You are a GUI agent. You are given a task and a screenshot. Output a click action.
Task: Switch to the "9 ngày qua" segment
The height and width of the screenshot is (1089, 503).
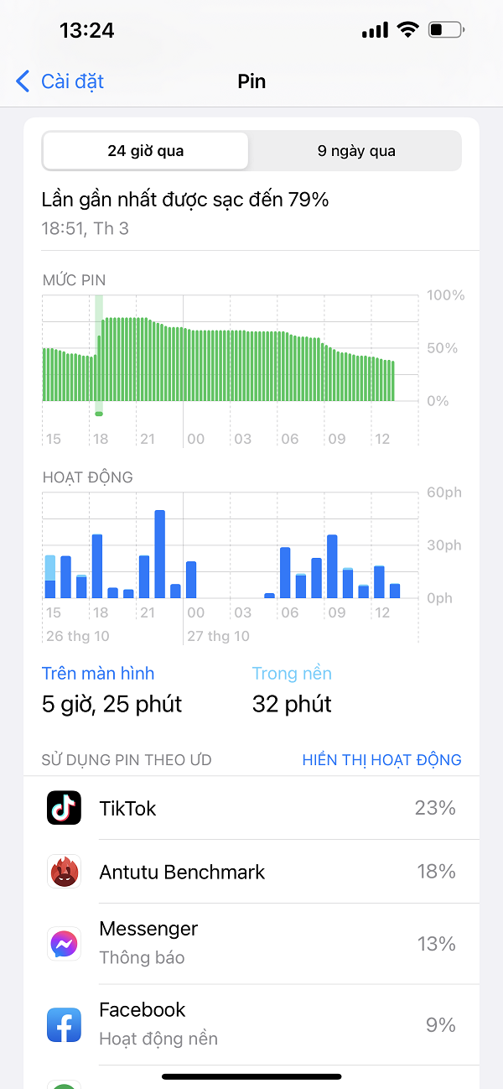click(x=355, y=151)
